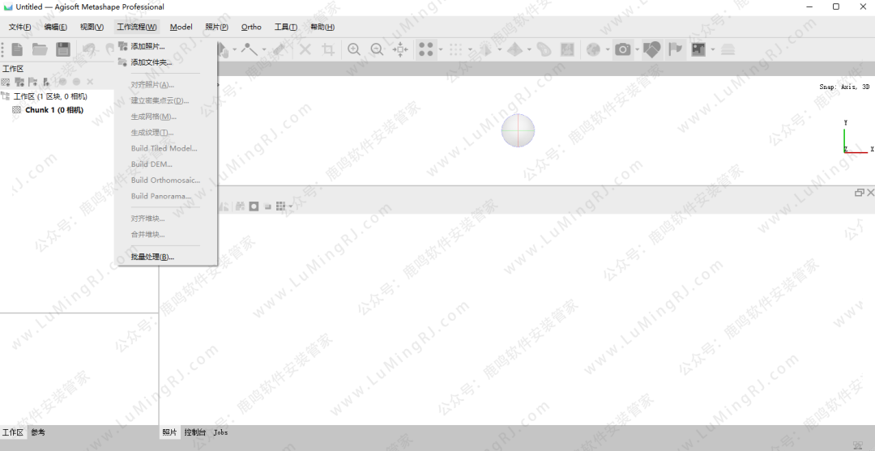Click the Undo arrow icon

click(x=89, y=49)
